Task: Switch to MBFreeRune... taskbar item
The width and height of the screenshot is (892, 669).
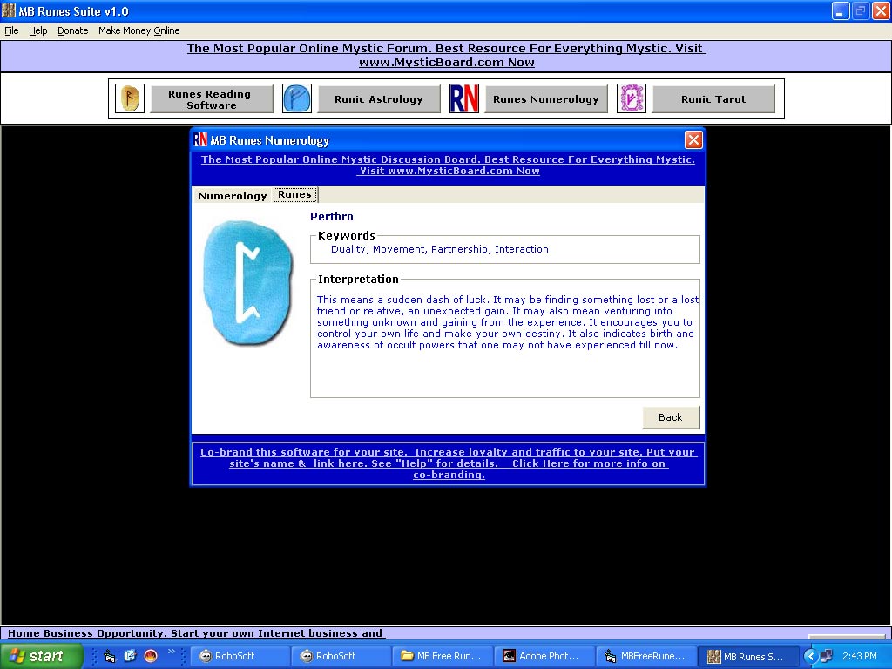Action: point(645,656)
